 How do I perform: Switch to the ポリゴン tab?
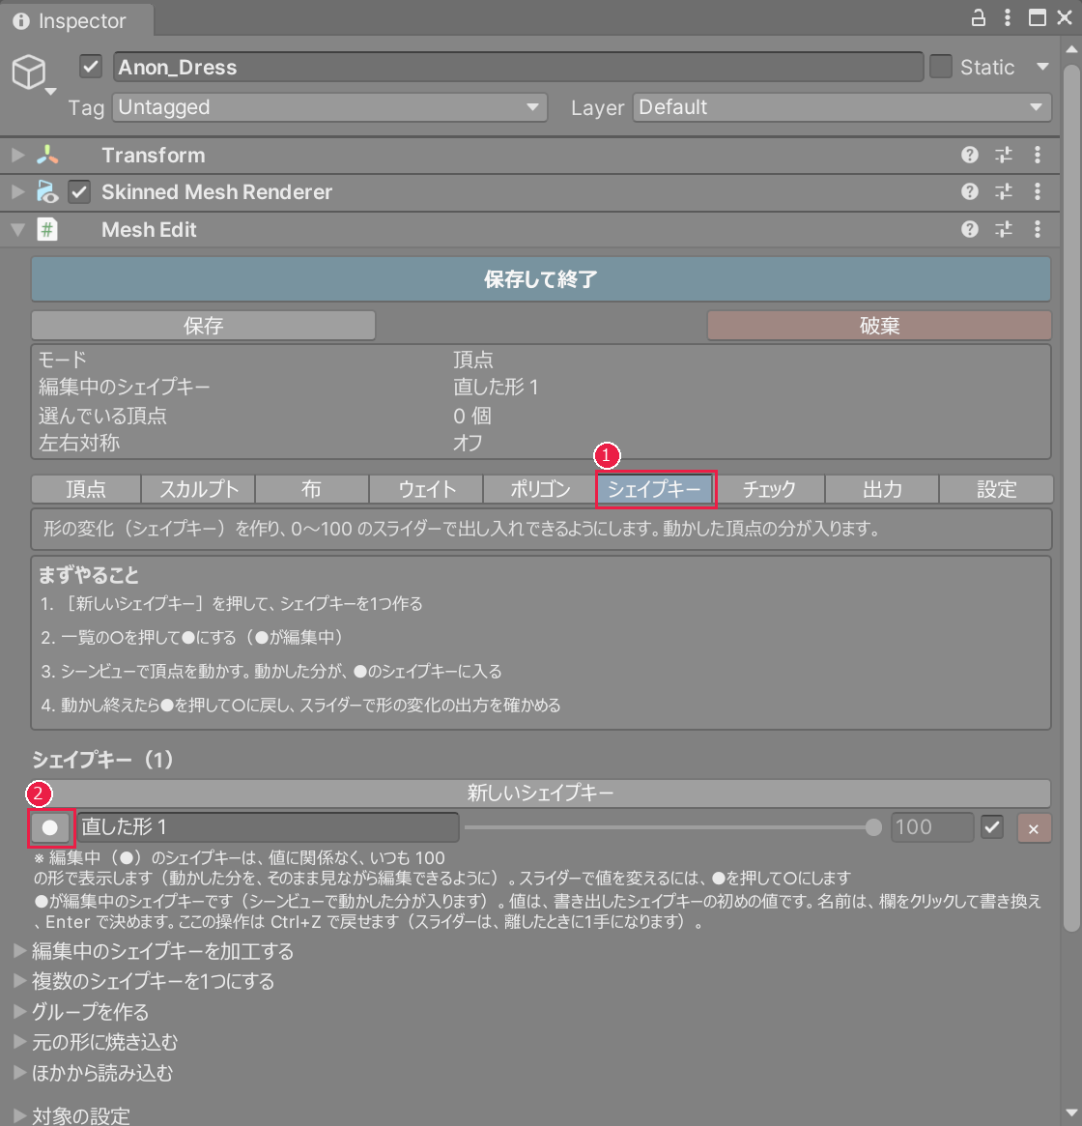click(x=540, y=489)
